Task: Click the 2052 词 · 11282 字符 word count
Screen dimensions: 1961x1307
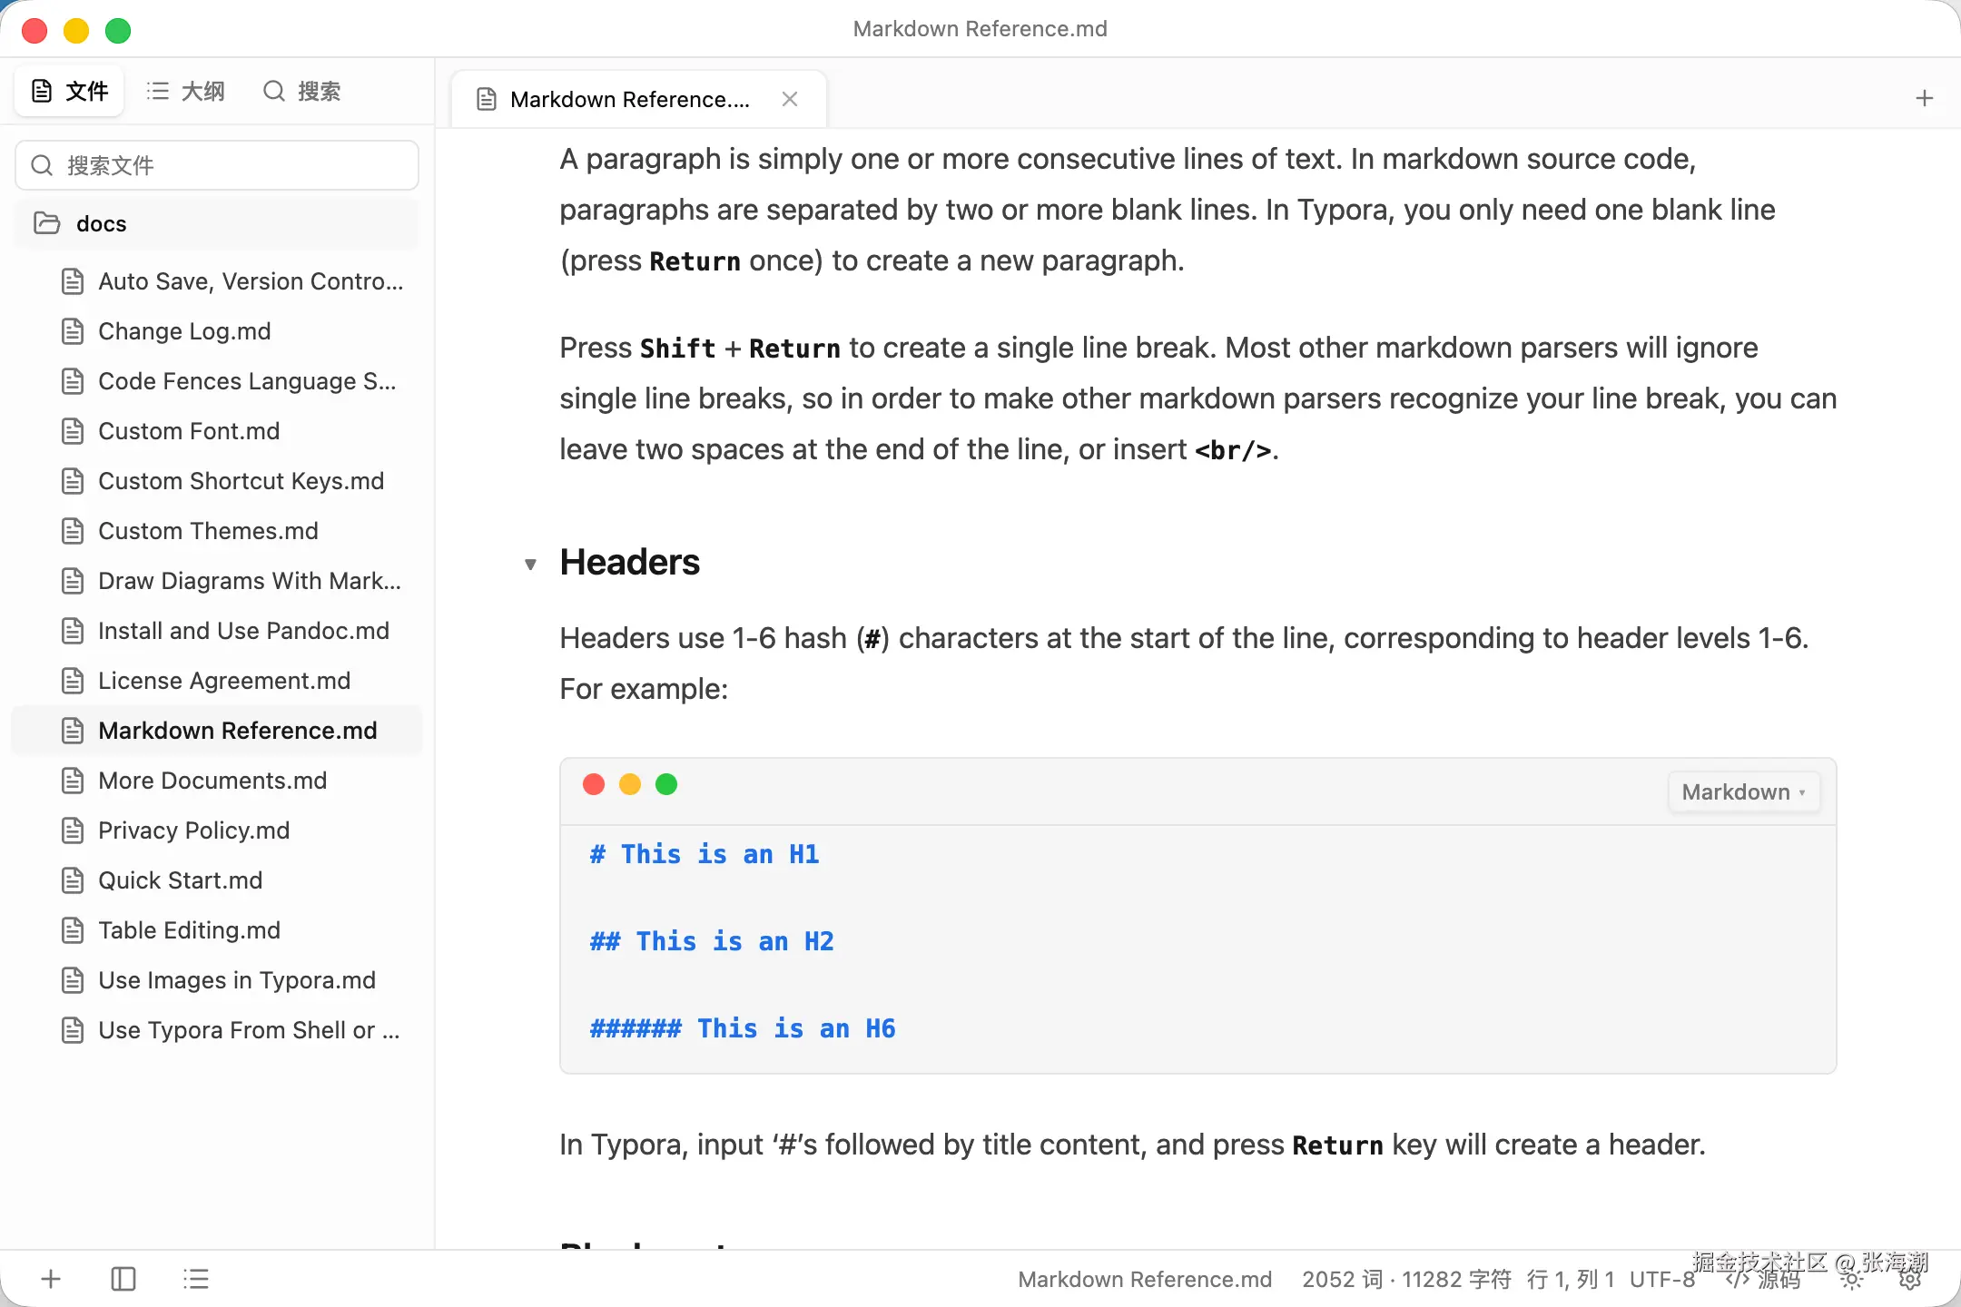Action: pos(1406,1279)
